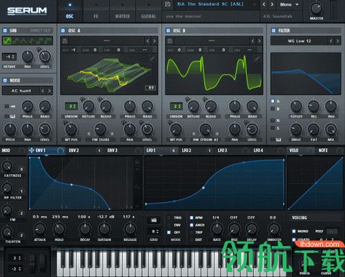Open the Menu dropdown

(289, 4)
